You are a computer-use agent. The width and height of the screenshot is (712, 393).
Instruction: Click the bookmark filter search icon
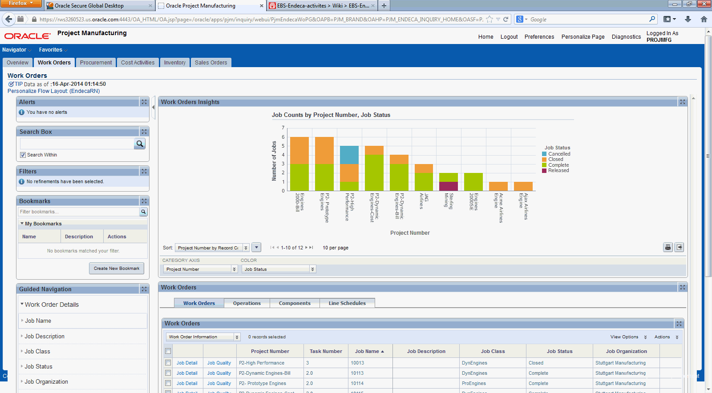[143, 212]
